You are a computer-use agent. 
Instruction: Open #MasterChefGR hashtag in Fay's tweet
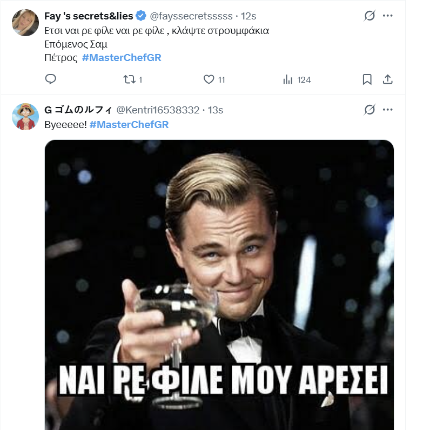click(122, 57)
